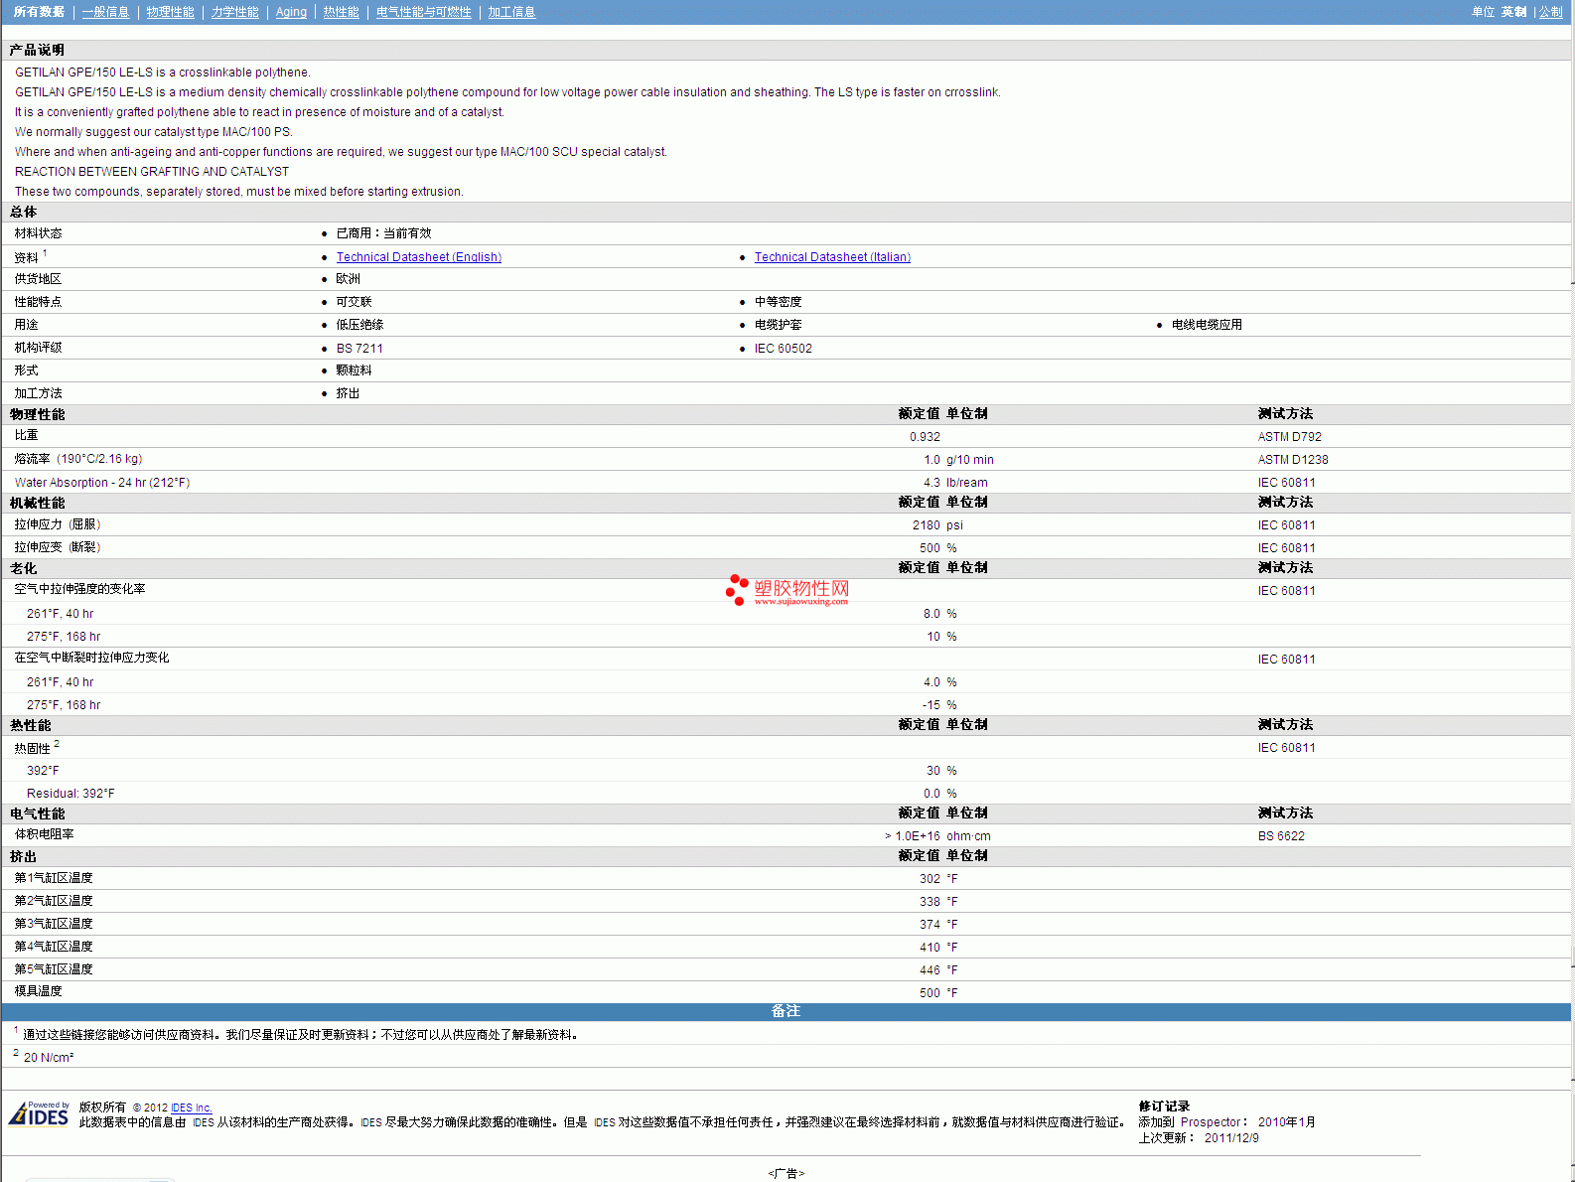The image size is (1575, 1182).
Task: Select 英制 (imperial) units
Action: (x=1513, y=12)
